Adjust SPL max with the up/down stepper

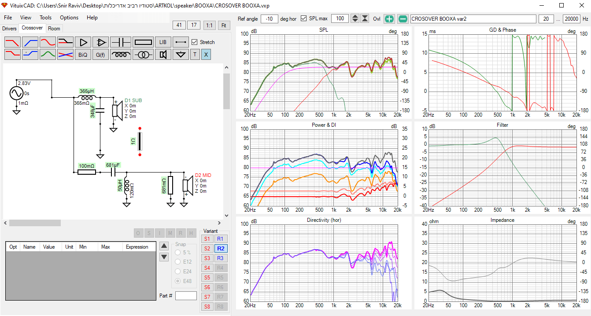tap(355, 18)
